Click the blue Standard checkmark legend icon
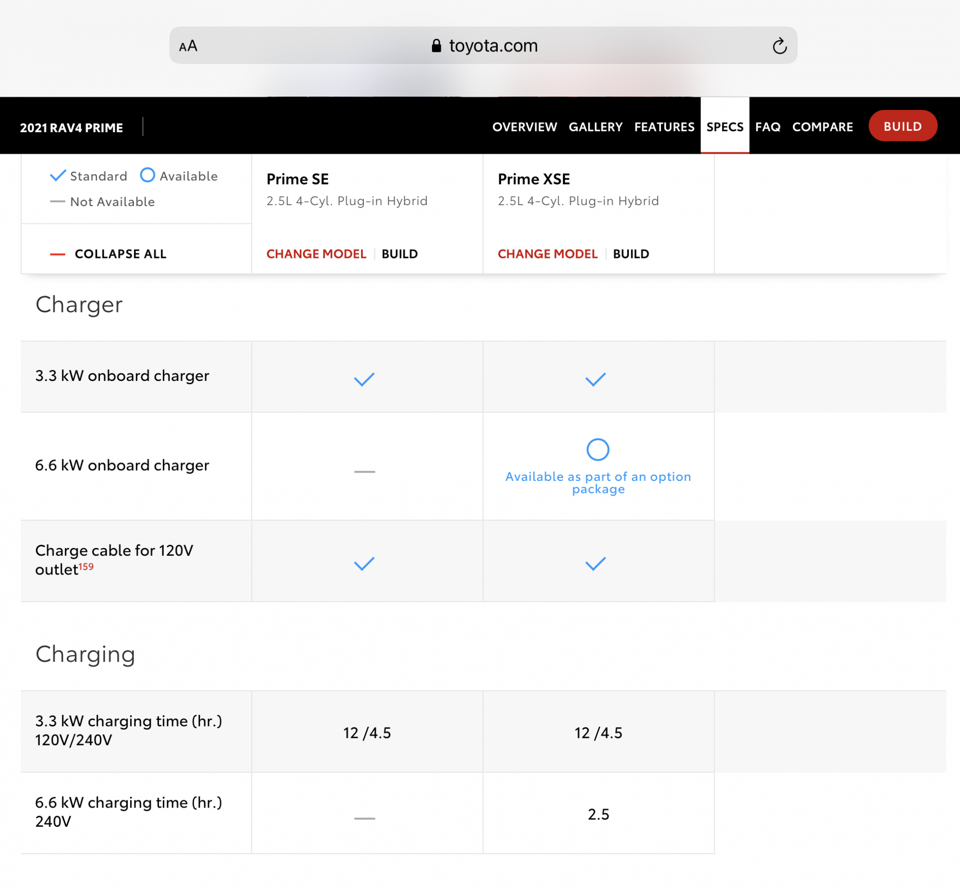Image resolution: width=960 pixels, height=894 pixels. (x=58, y=175)
